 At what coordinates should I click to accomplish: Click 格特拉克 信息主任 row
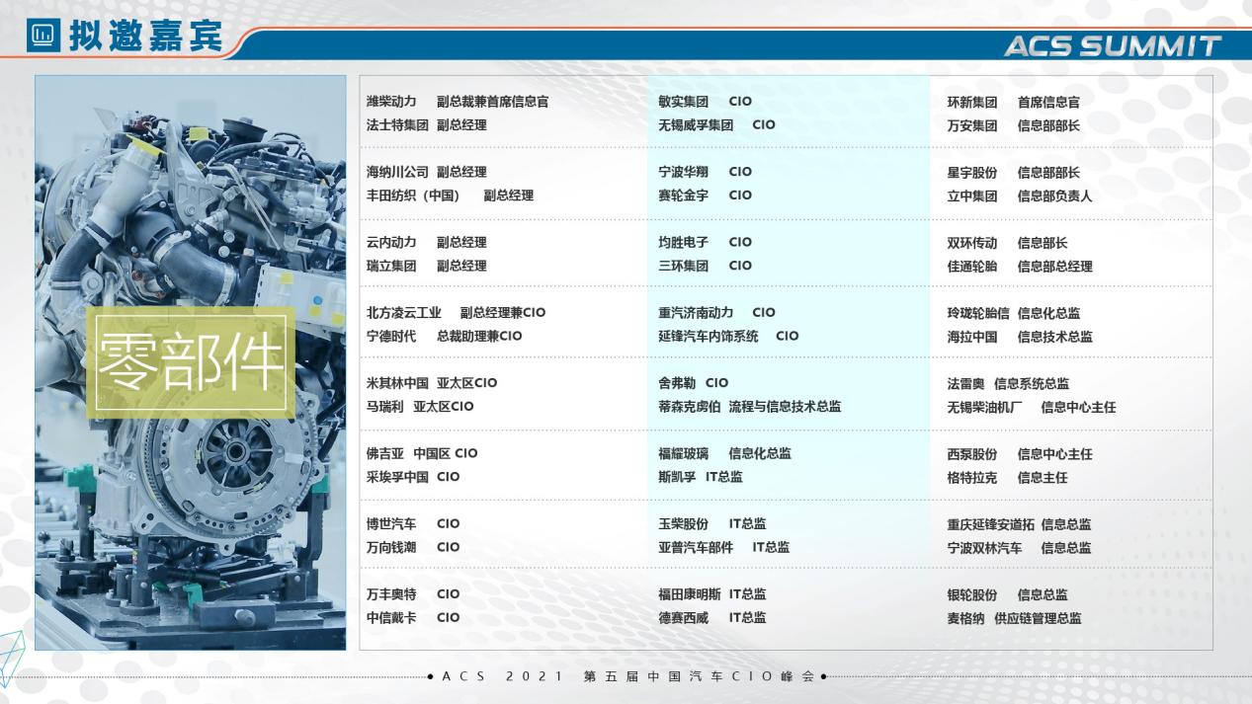1008,478
